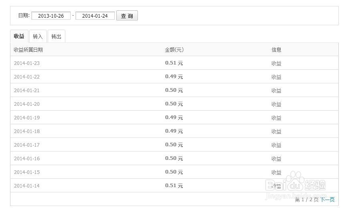The height and width of the screenshot is (208, 346).
Task: Click the 2014-01-14 row date
Action: point(27,186)
